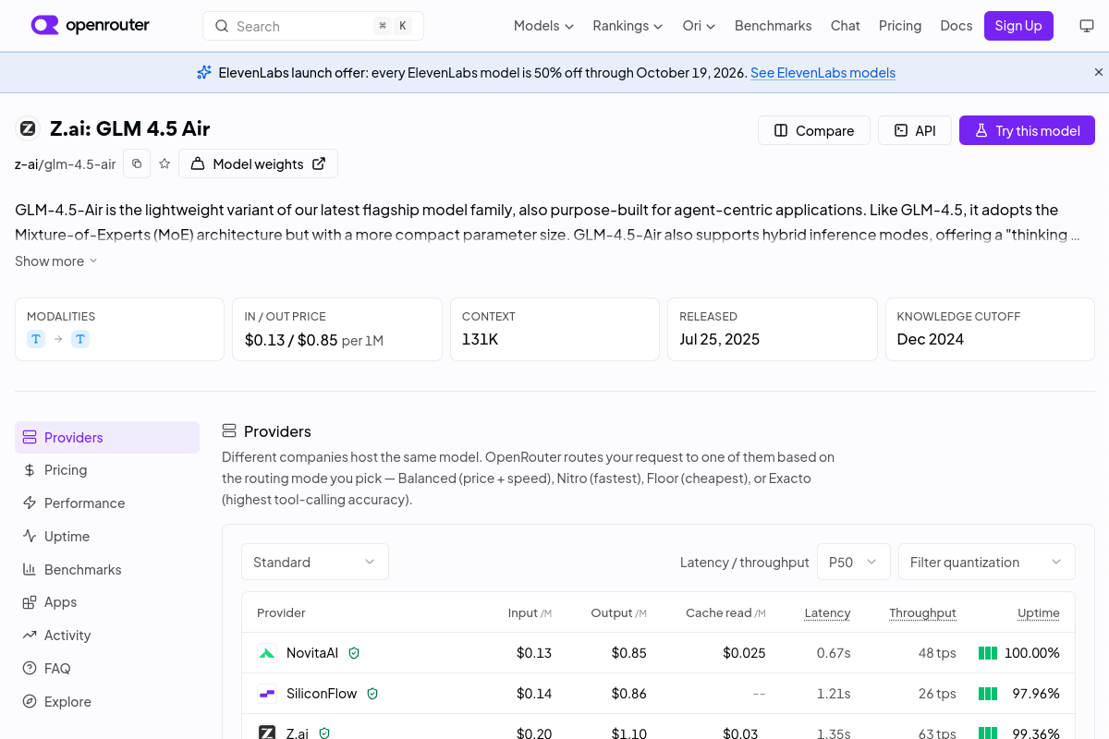Open the Filter quantization dropdown
Screen dimensions: 1109x739
click(x=987, y=562)
